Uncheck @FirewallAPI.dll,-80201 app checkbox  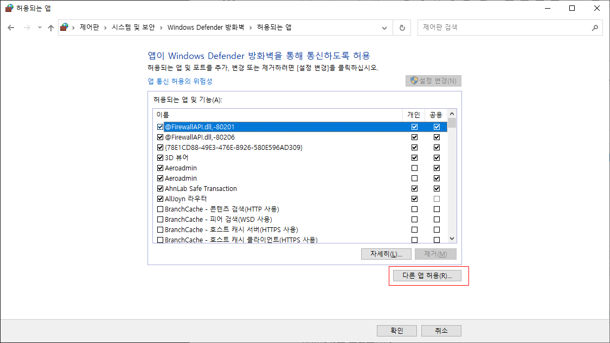click(x=160, y=127)
